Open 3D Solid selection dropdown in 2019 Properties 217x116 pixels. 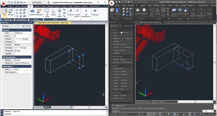[11, 26]
